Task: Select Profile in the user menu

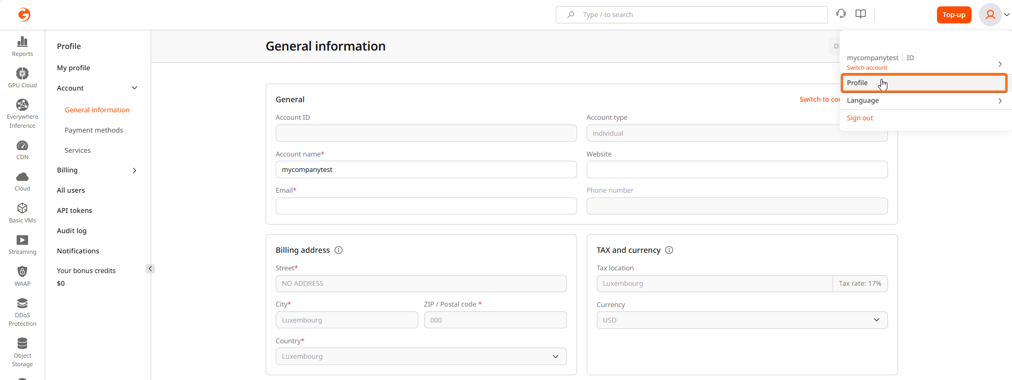Action: (x=924, y=83)
